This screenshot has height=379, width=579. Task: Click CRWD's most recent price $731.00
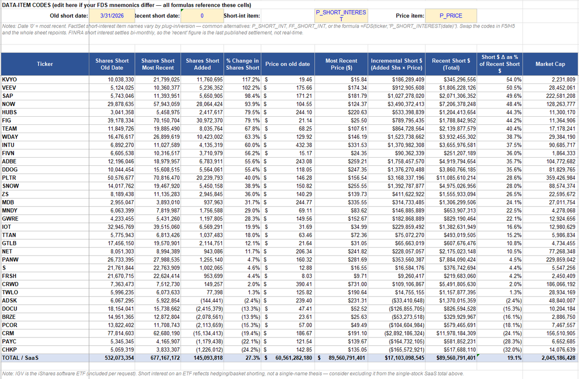coord(341,284)
